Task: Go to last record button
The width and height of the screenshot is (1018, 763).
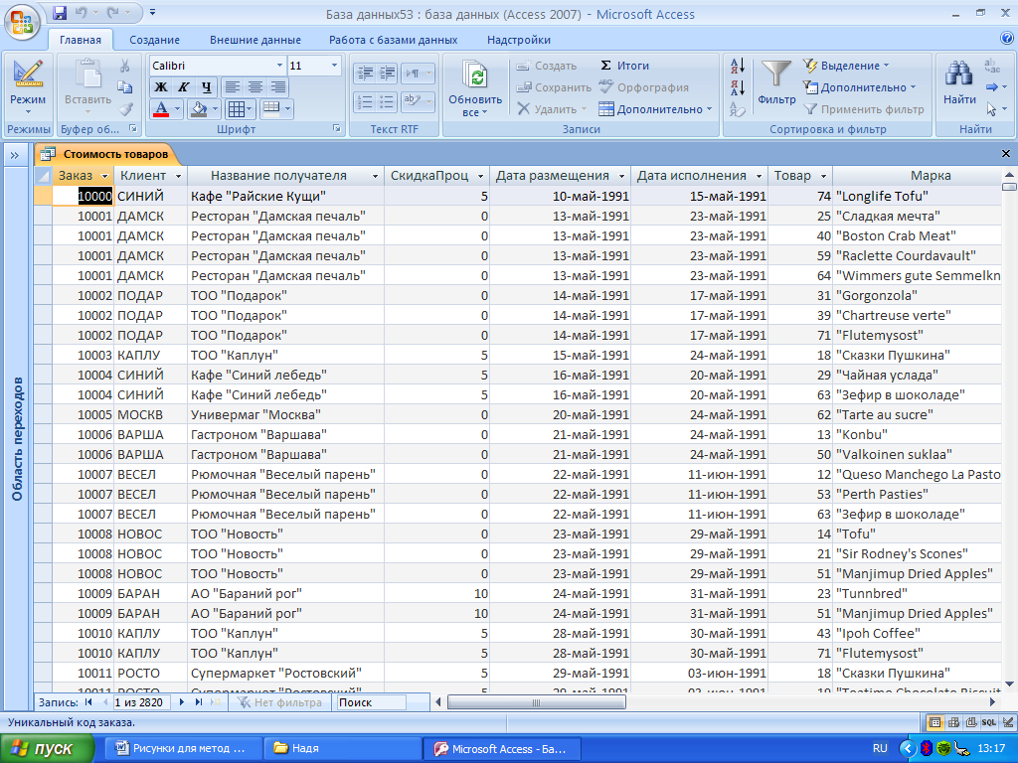Action: coord(199,702)
